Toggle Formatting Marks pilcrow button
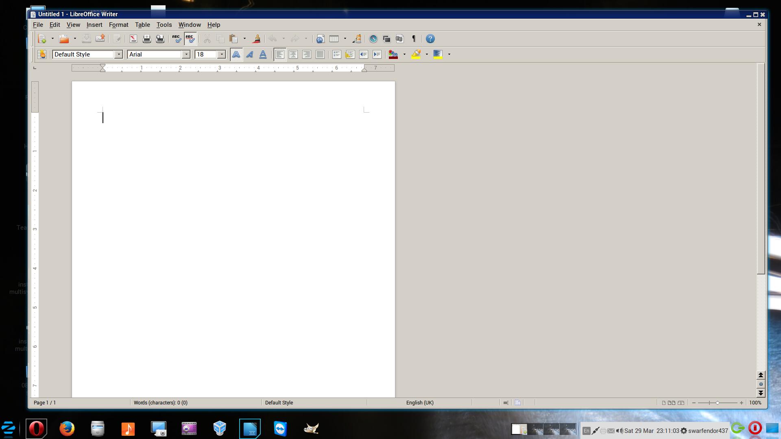Image resolution: width=781 pixels, height=439 pixels. pyautogui.click(x=414, y=39)
